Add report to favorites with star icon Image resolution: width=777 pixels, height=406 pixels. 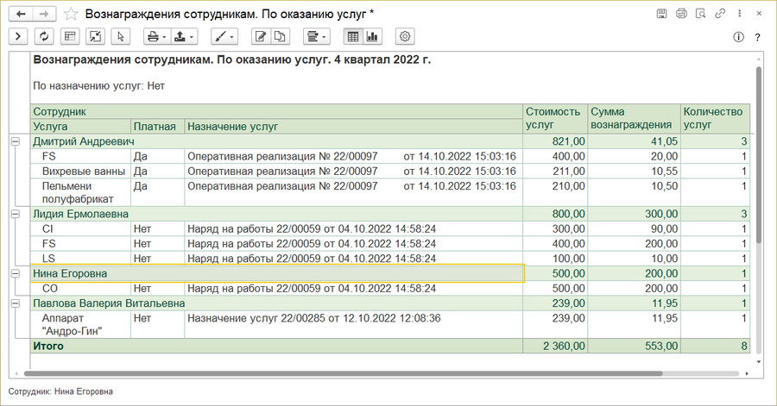pos(72,14)
